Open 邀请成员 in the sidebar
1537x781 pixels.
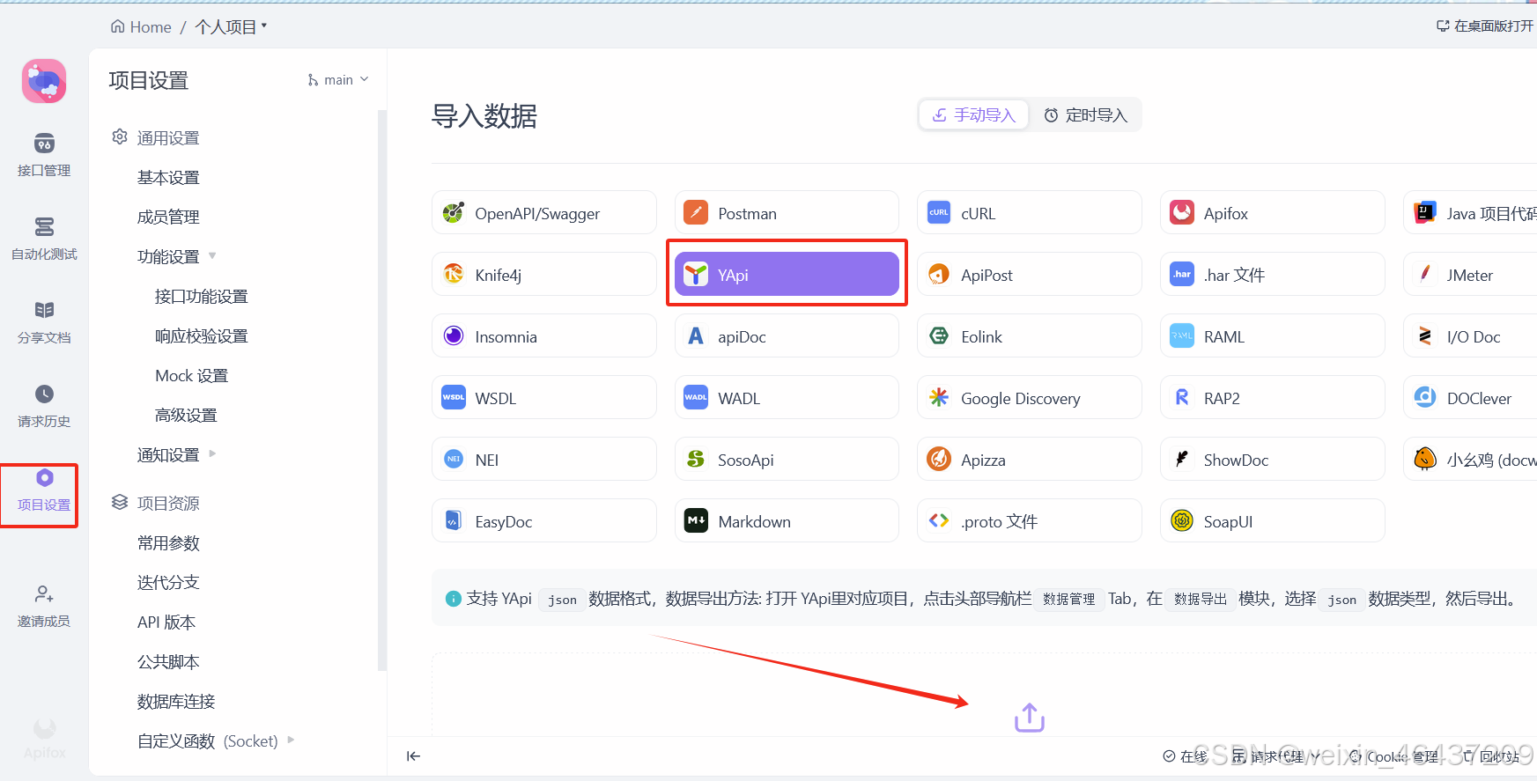coord(44,606)
